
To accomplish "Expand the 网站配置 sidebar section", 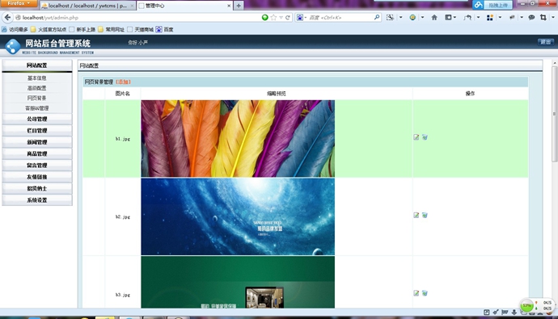I will [37, 65].
